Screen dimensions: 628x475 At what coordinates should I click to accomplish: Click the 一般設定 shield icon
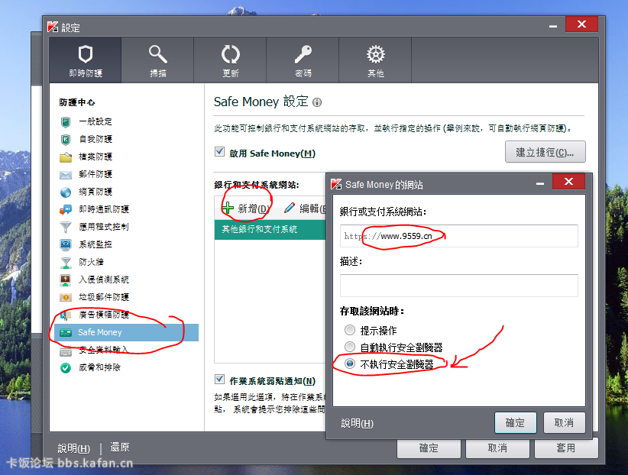[x=66, y=121]
